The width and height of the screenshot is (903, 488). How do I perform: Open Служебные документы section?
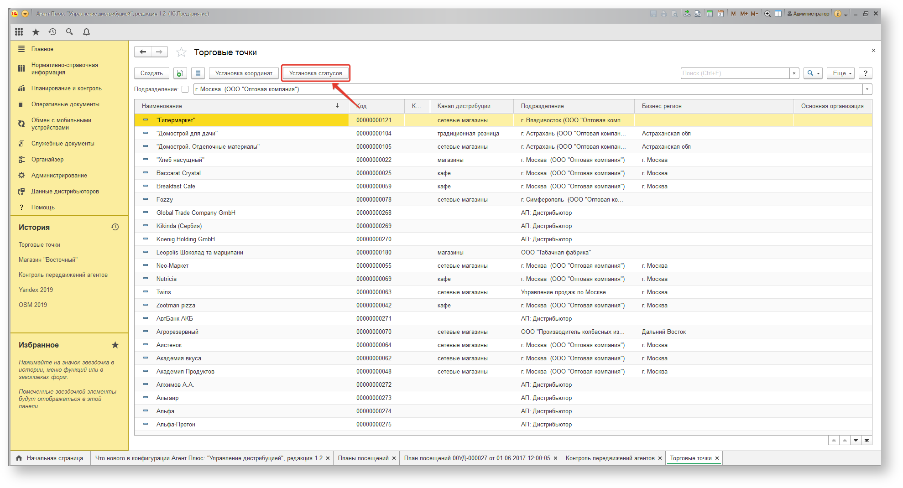coord(69,144)
